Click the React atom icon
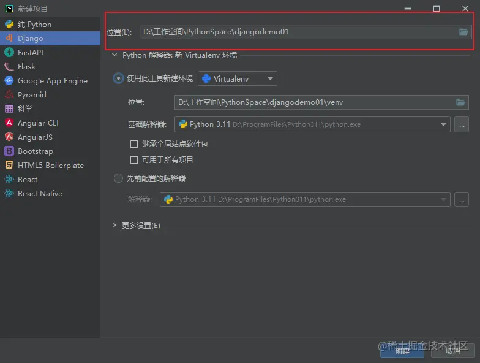 coord(9,179)
